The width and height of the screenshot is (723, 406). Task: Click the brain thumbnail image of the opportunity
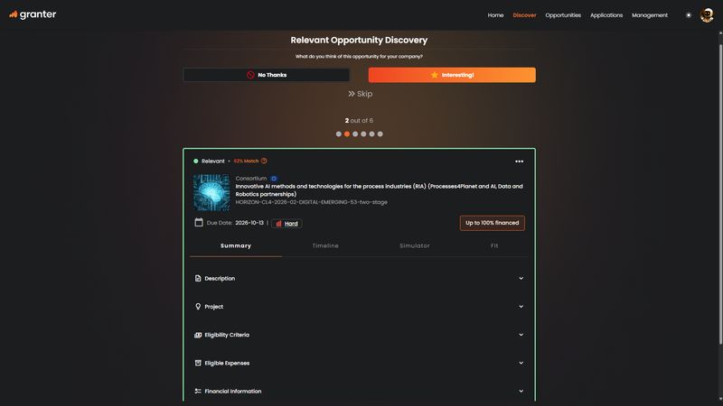211,192
